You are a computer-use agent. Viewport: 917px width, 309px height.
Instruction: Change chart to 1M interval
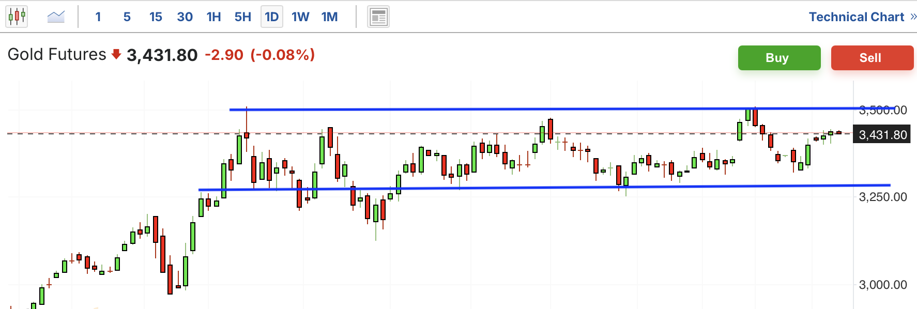(x=329, y=17)
